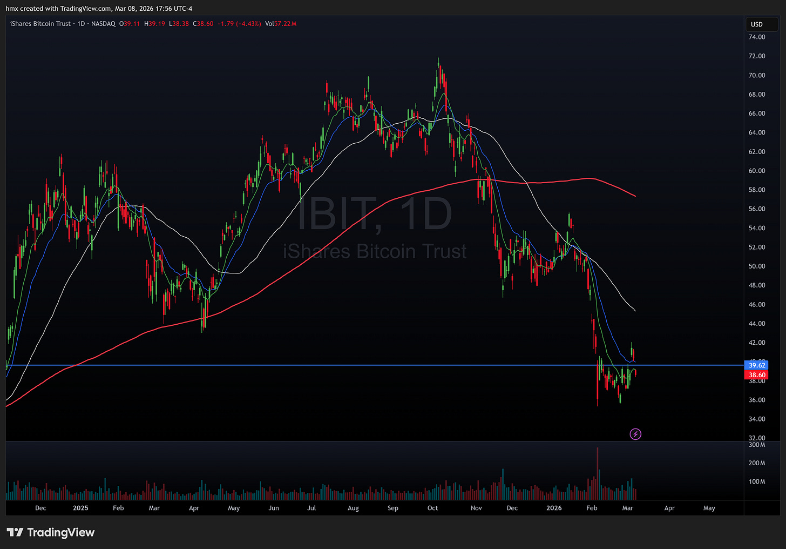Click the NASDAQ exchange label in legend
This screenshot has width=786, height=549.
tap(103, 24)
